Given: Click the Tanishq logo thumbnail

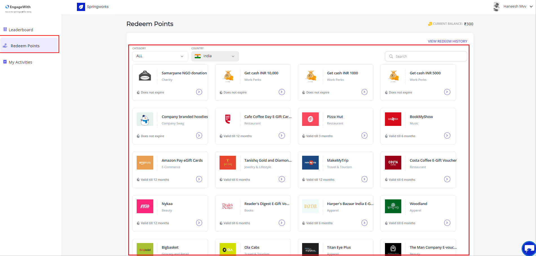Looking at the screenshot, I should (x=228, y=163).
